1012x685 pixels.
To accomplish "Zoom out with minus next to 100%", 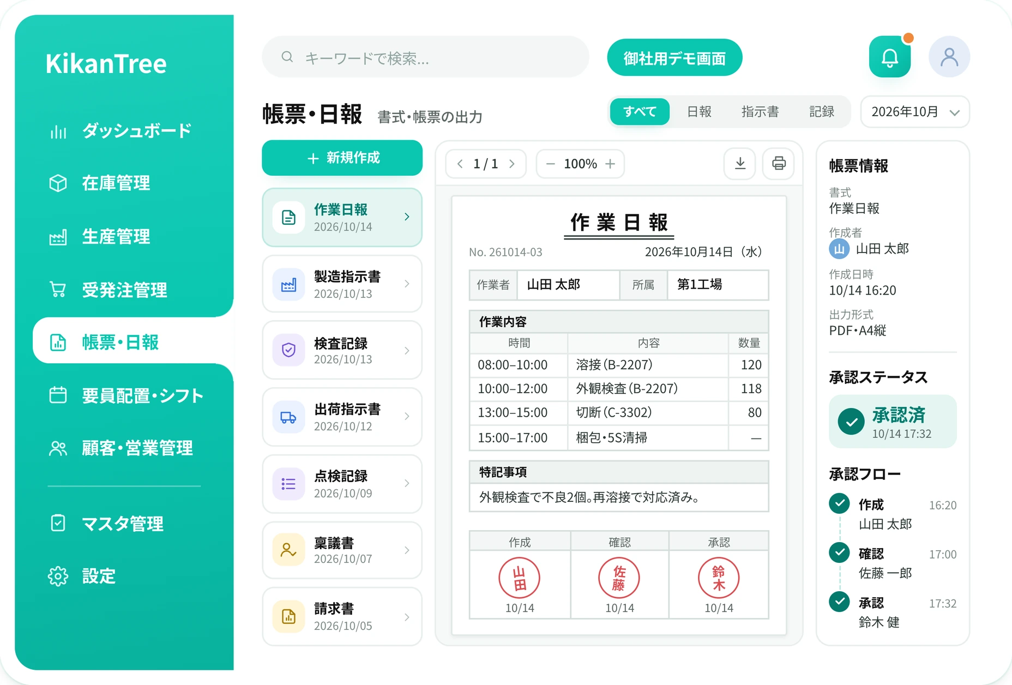I will pos(551,164).
